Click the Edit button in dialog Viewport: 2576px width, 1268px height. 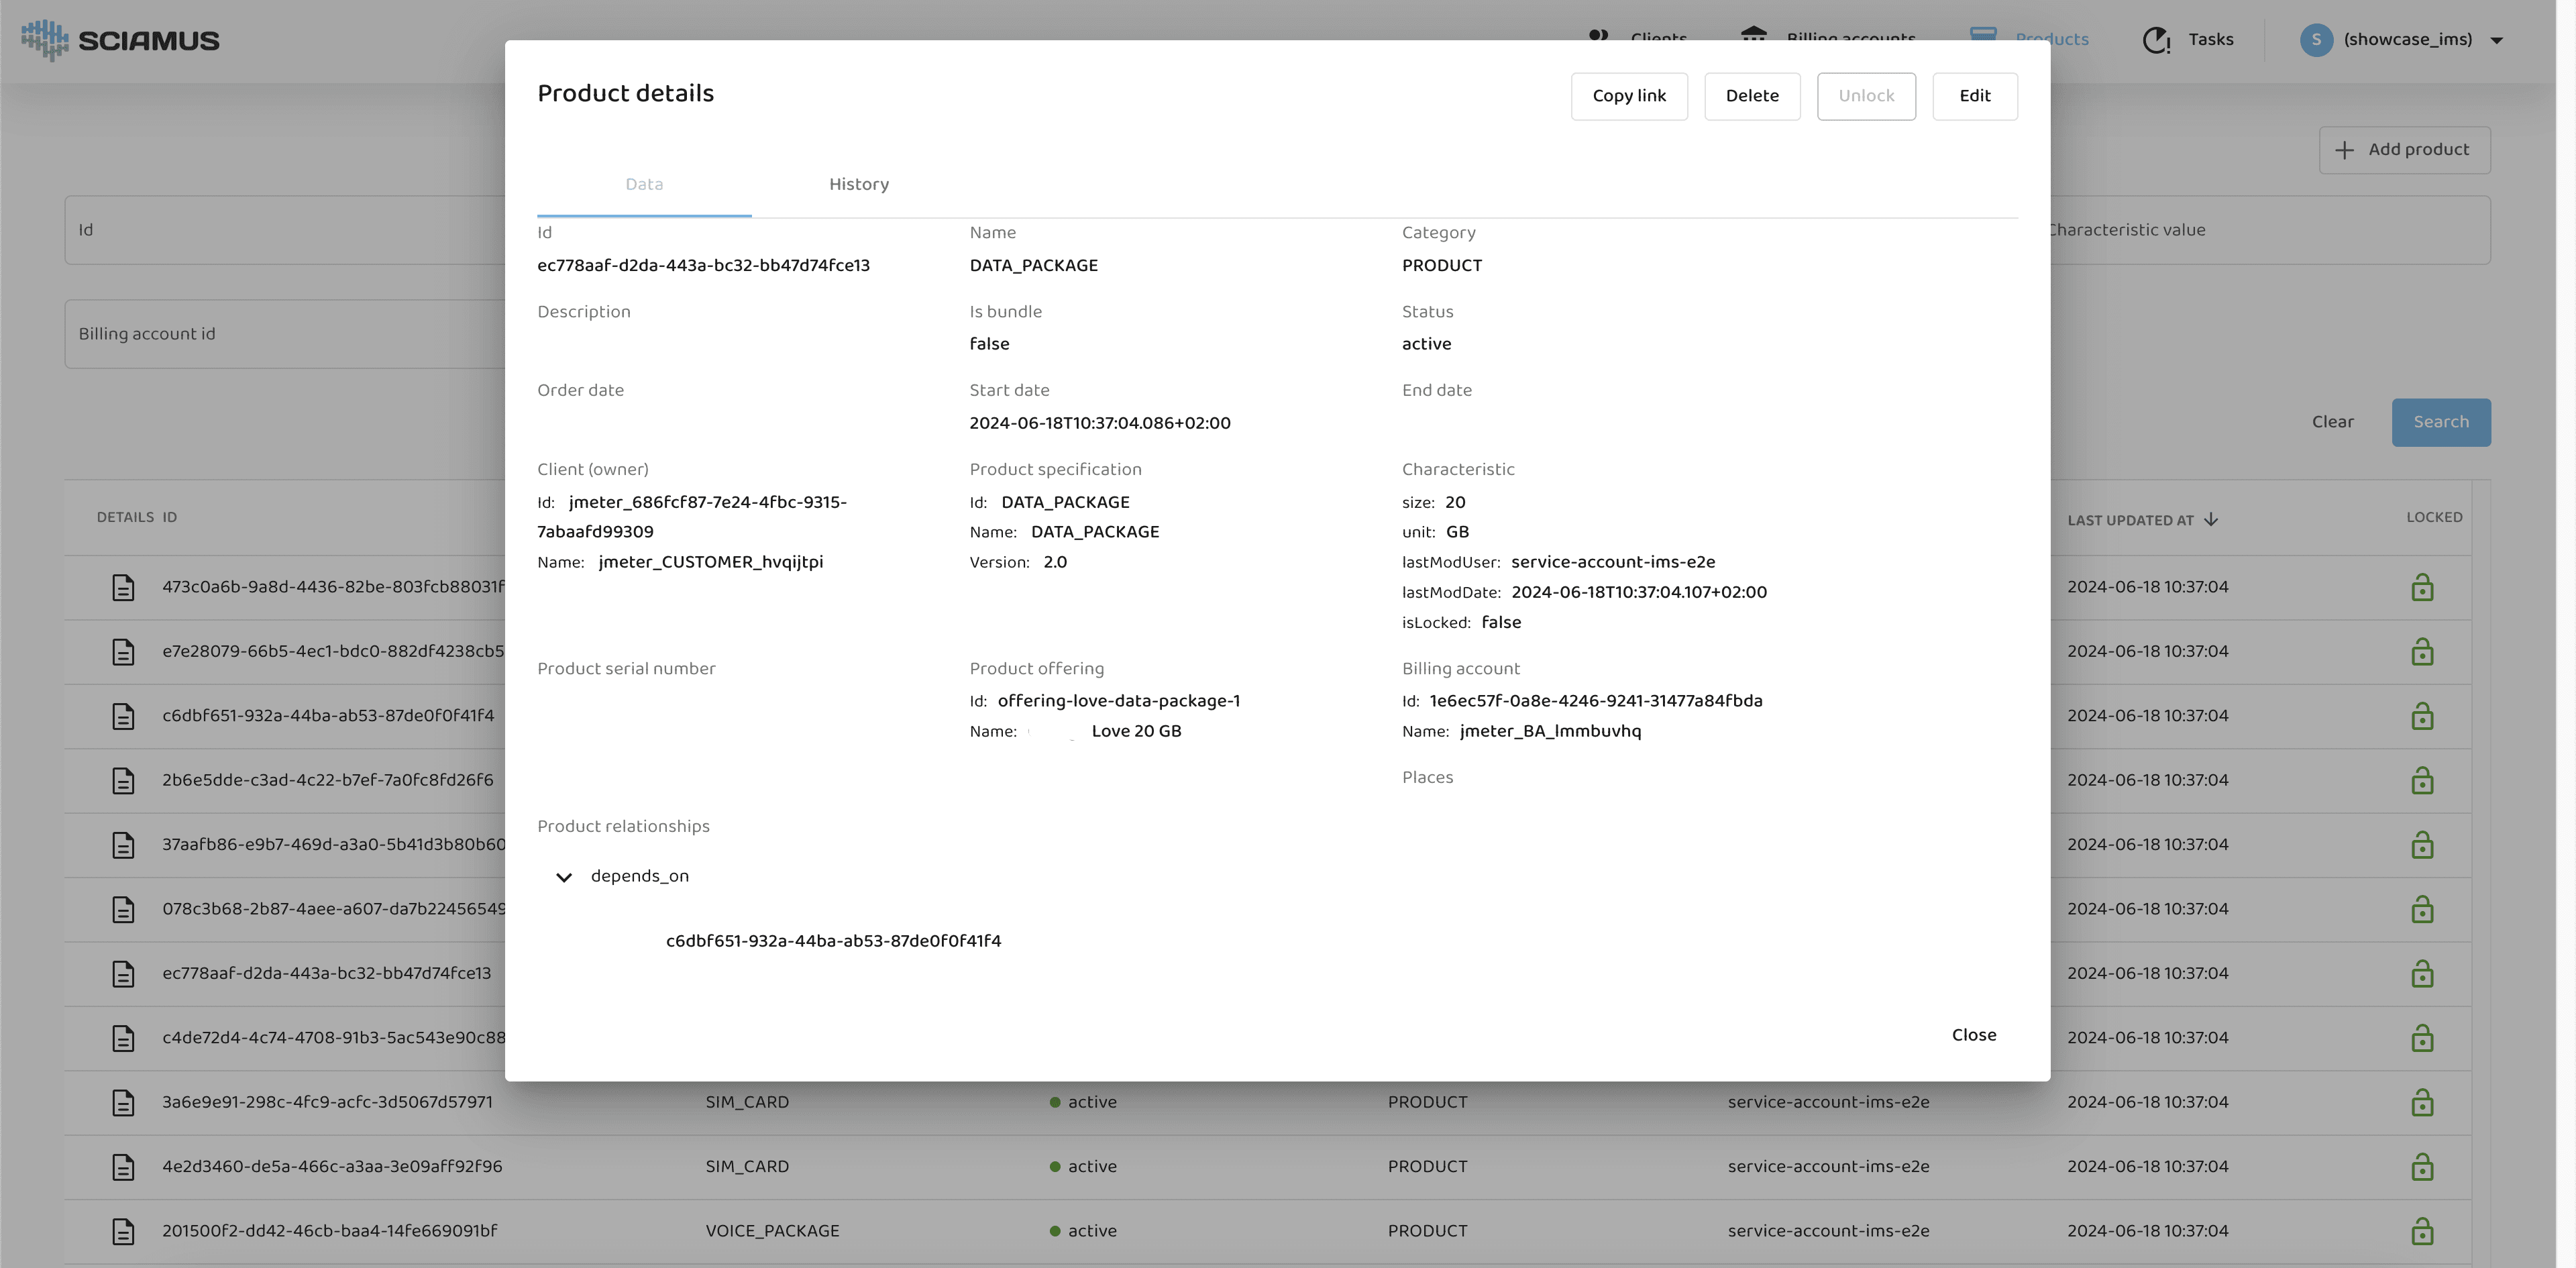(x=1974, y=96)
